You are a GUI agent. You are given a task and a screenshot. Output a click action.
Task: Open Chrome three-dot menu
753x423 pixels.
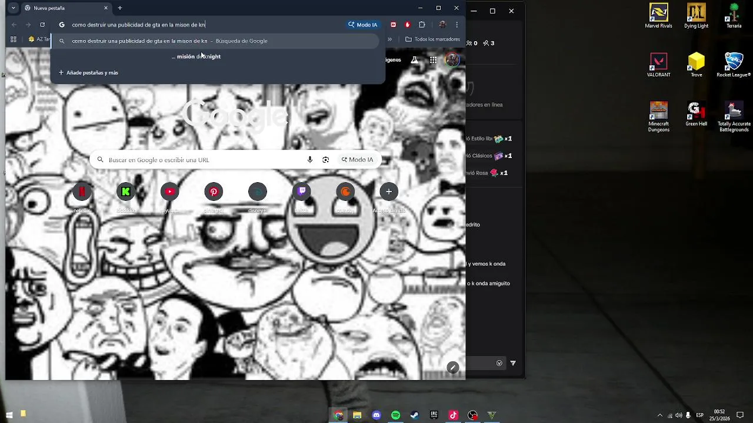tap(457, 25)
